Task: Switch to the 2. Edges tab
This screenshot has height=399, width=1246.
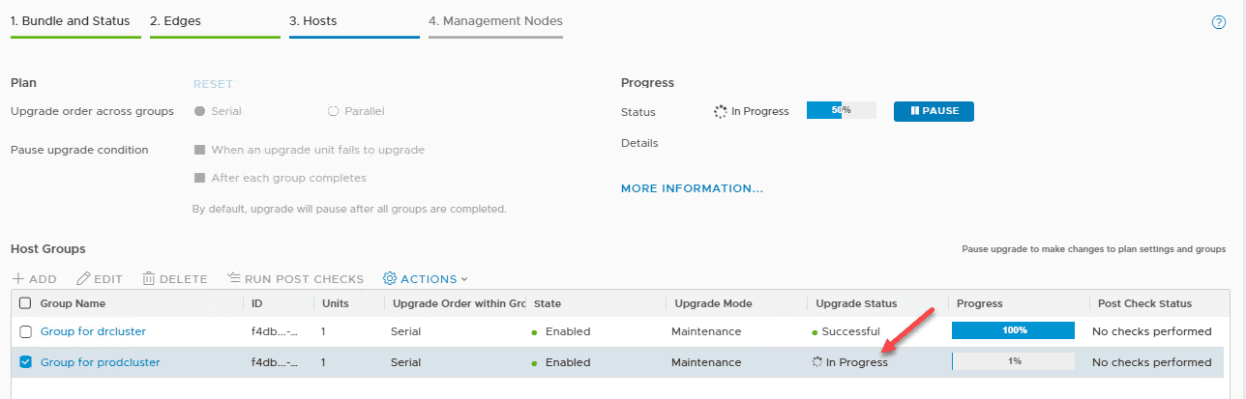Action: click(x=176, y=20)
